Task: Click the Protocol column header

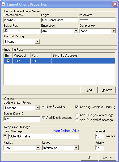Action: pyautogui.click(x=22, y=56)
